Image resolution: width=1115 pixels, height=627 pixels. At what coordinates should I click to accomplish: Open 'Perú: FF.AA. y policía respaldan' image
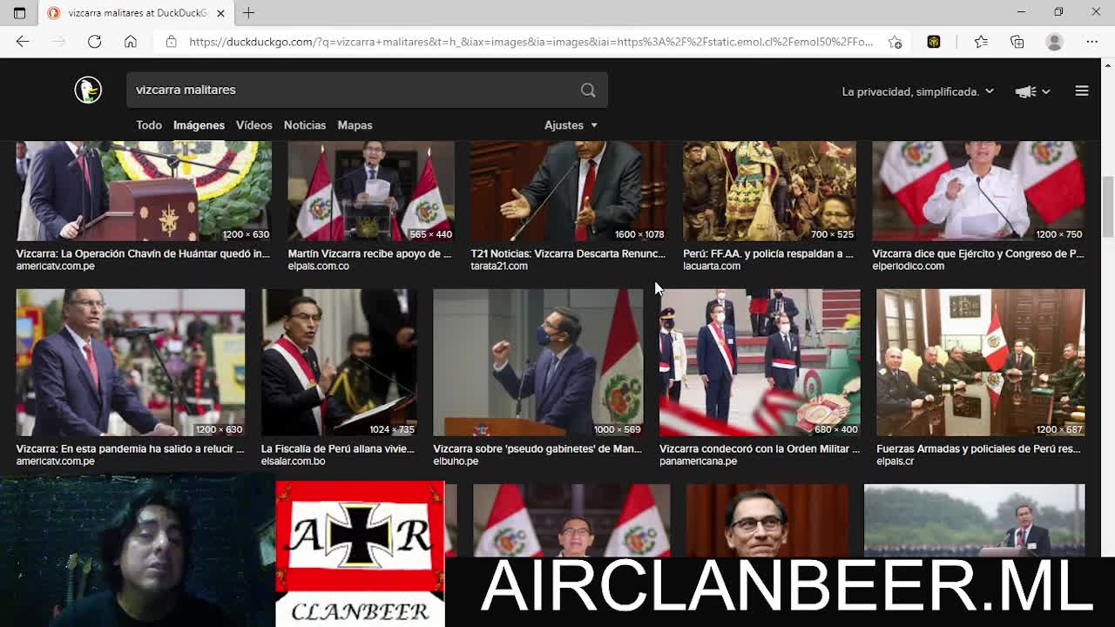click(x=769, y=192)
